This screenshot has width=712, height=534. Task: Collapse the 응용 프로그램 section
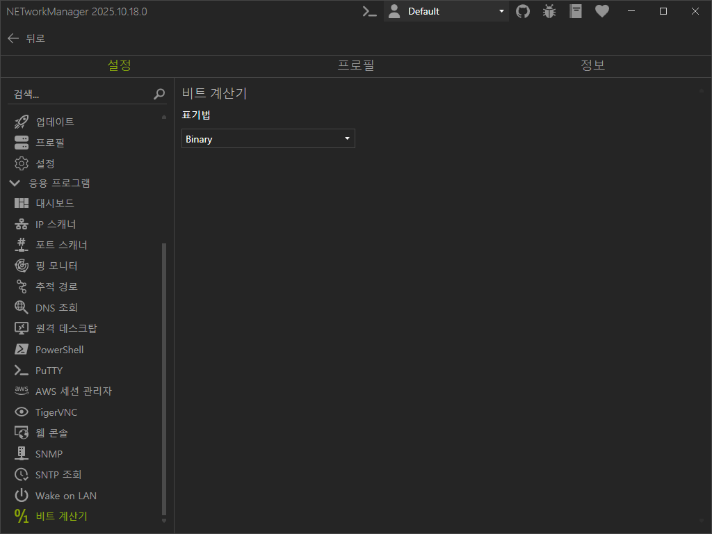15,183
